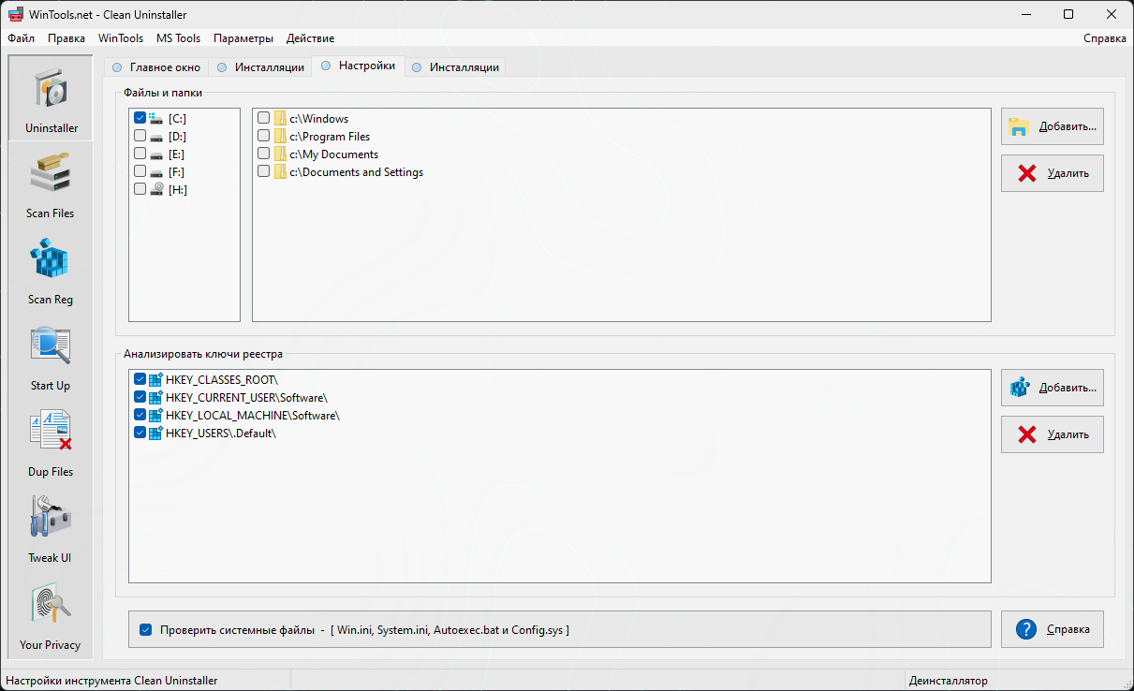The image size is (1134, 691).
Task: Check the [E:] drive checkbox
Action: point(140,154)
